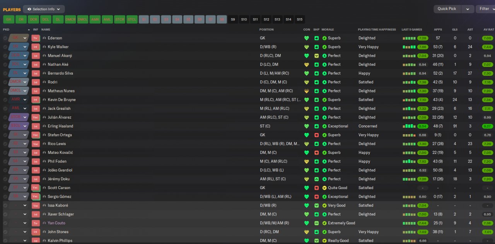Click the profile icon before Kevin De Bruyne
This screenshot has width=495, height=244.
44,100
